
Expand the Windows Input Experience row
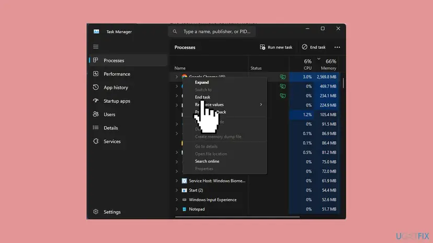coord(177,200)
